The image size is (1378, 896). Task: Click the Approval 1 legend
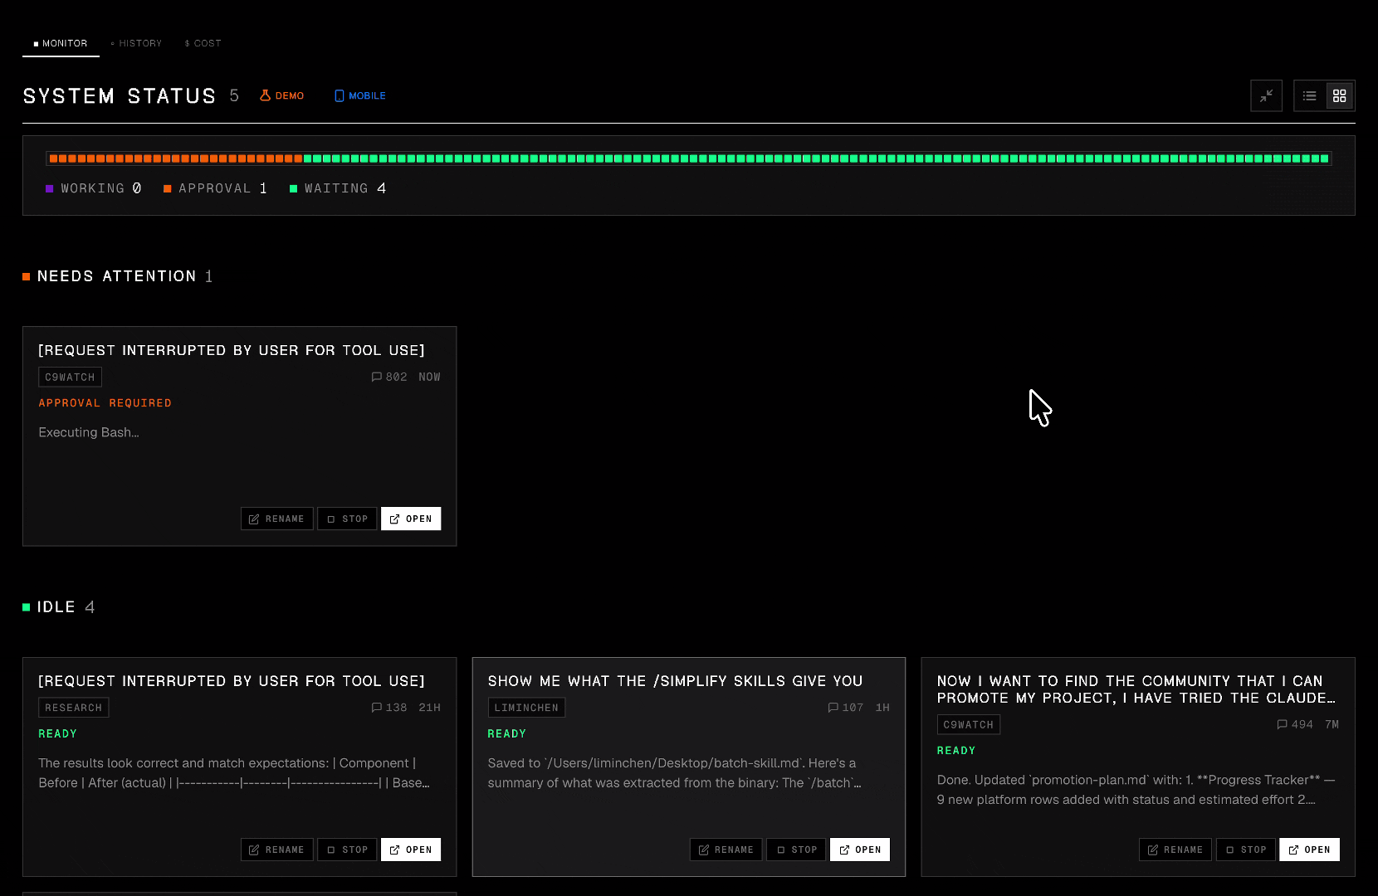point(215,188)
